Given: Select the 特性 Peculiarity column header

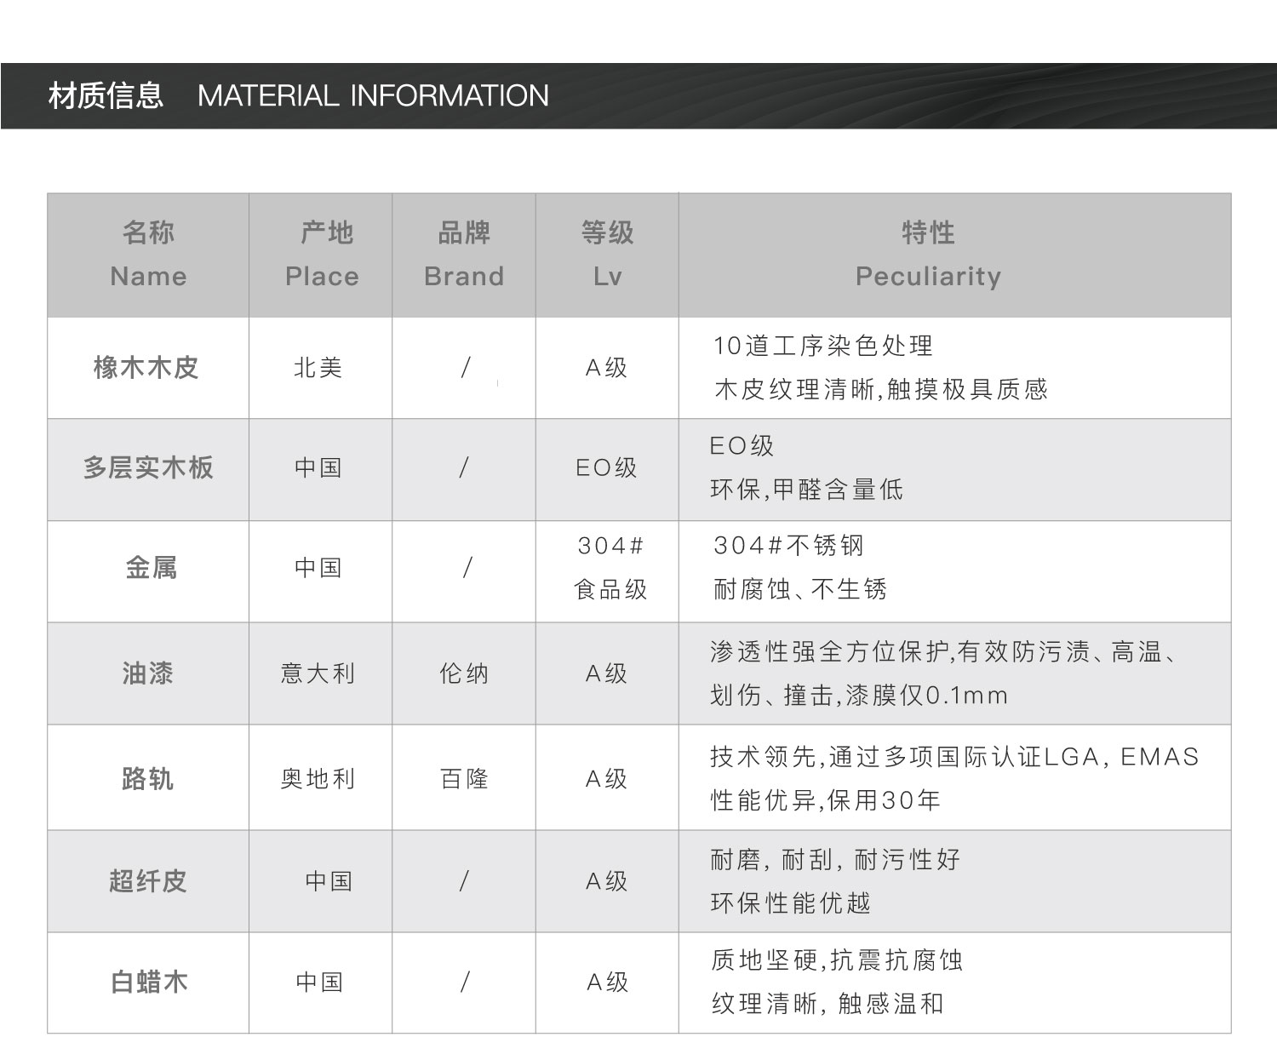Looking at the screenshot, I should tap(928, 255).
